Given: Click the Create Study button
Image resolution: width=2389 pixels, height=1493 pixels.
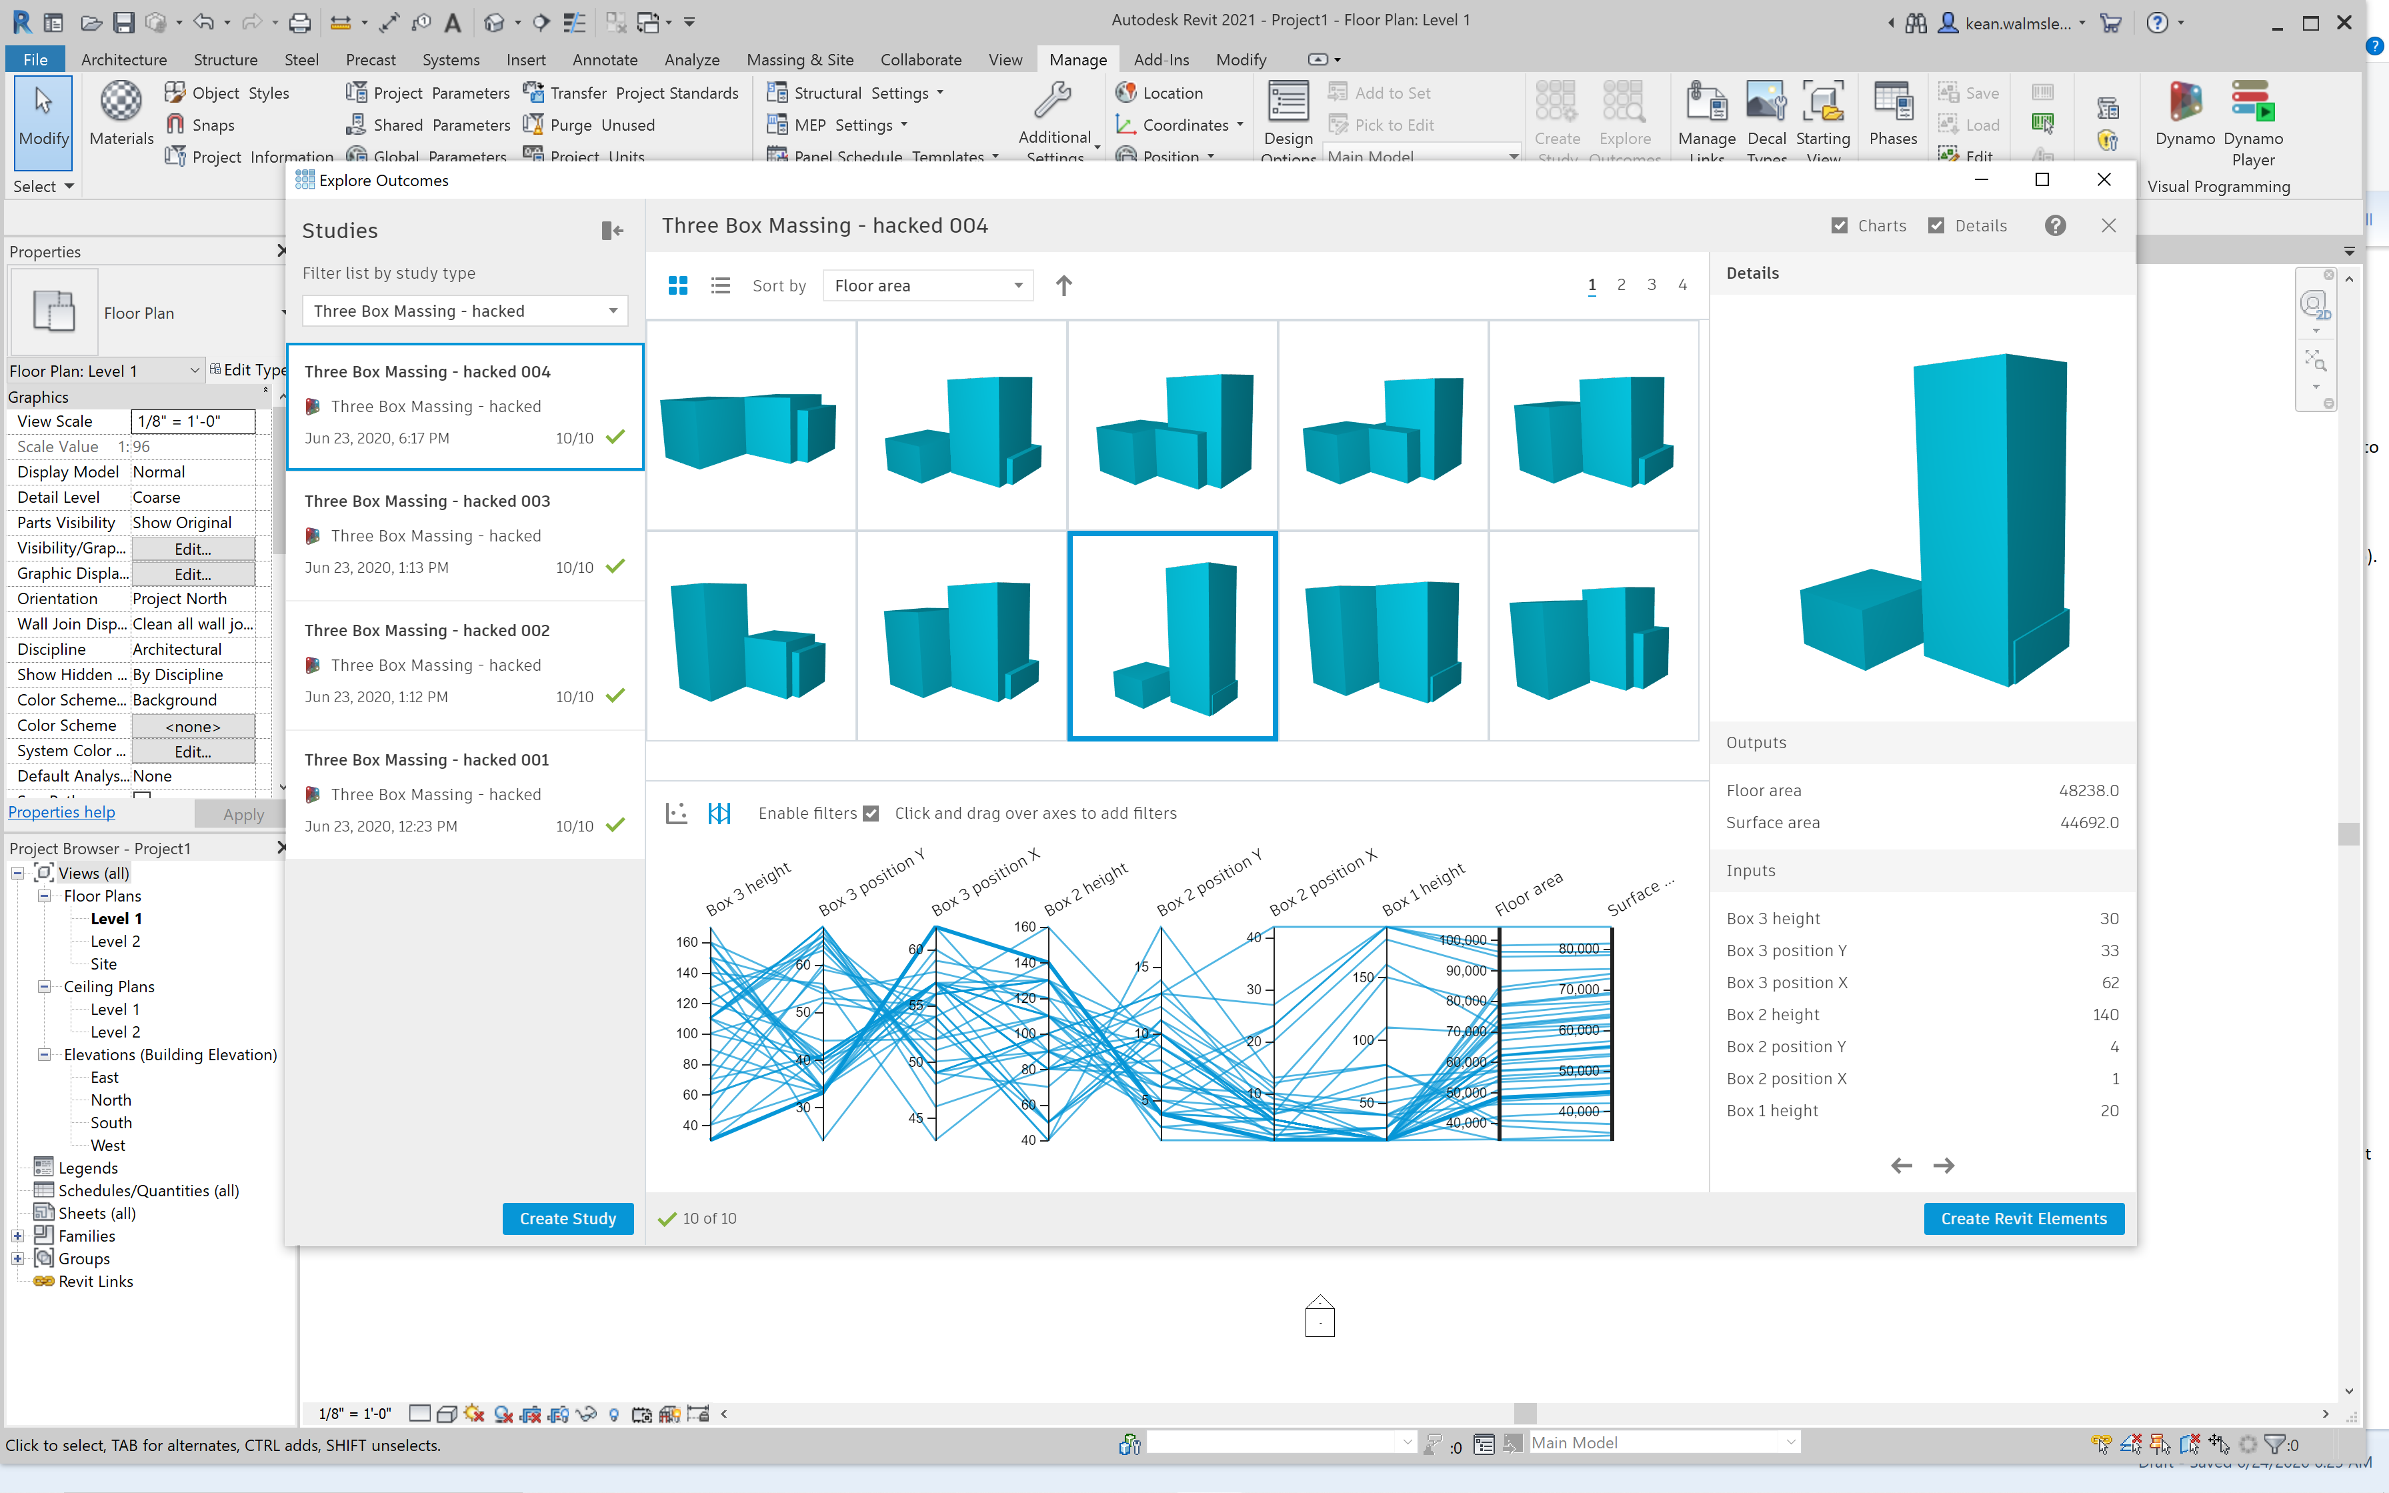Looking at the screenshot, I should point(567,1218).
